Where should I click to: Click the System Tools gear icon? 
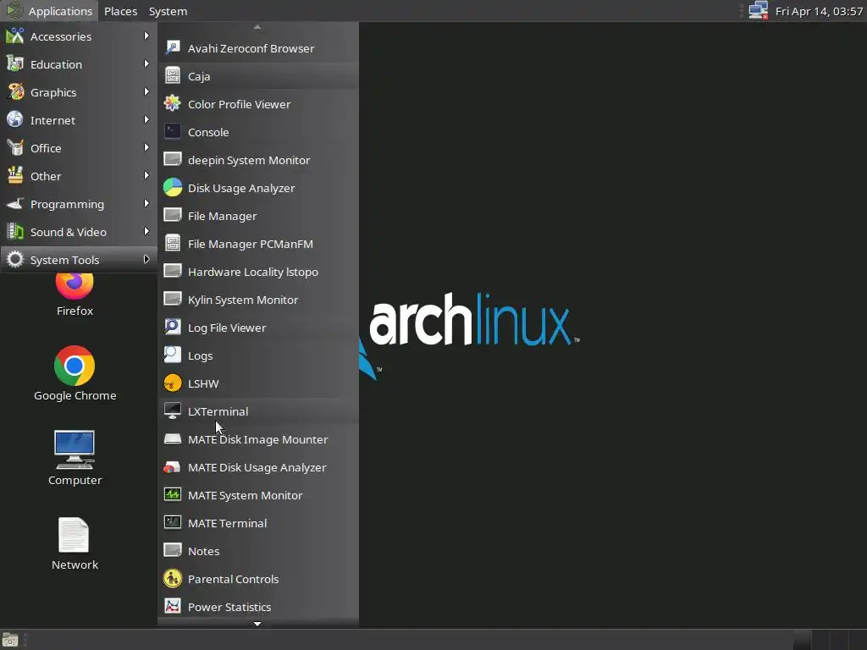click(x=15, y=259)
